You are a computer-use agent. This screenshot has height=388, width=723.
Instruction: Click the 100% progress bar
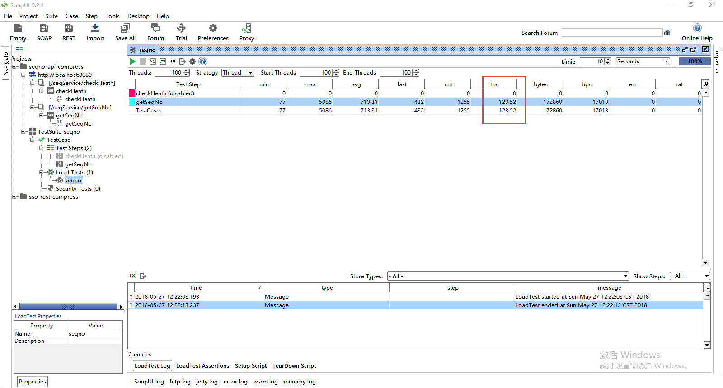(695, 61)
